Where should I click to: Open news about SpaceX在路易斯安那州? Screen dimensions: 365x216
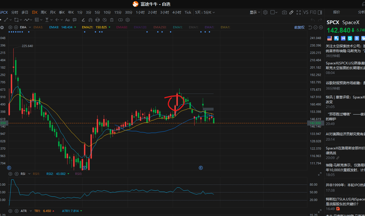point(346,153)
